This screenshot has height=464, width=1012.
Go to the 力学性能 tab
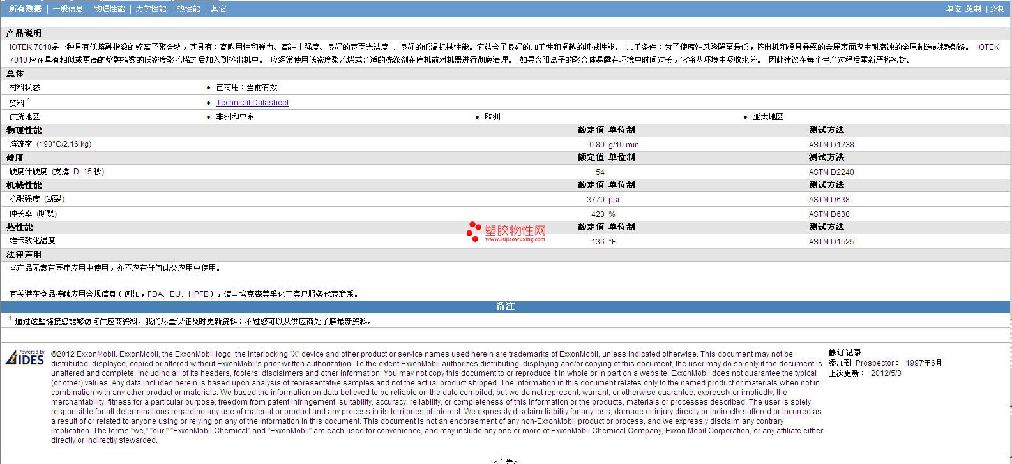coord(151,9)
